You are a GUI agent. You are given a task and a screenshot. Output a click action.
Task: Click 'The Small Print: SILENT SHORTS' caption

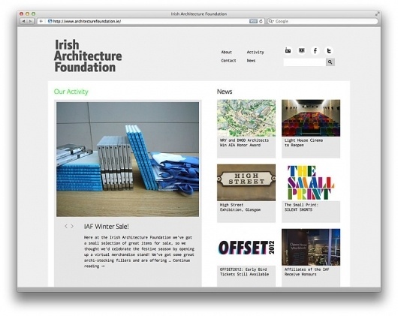301,207
